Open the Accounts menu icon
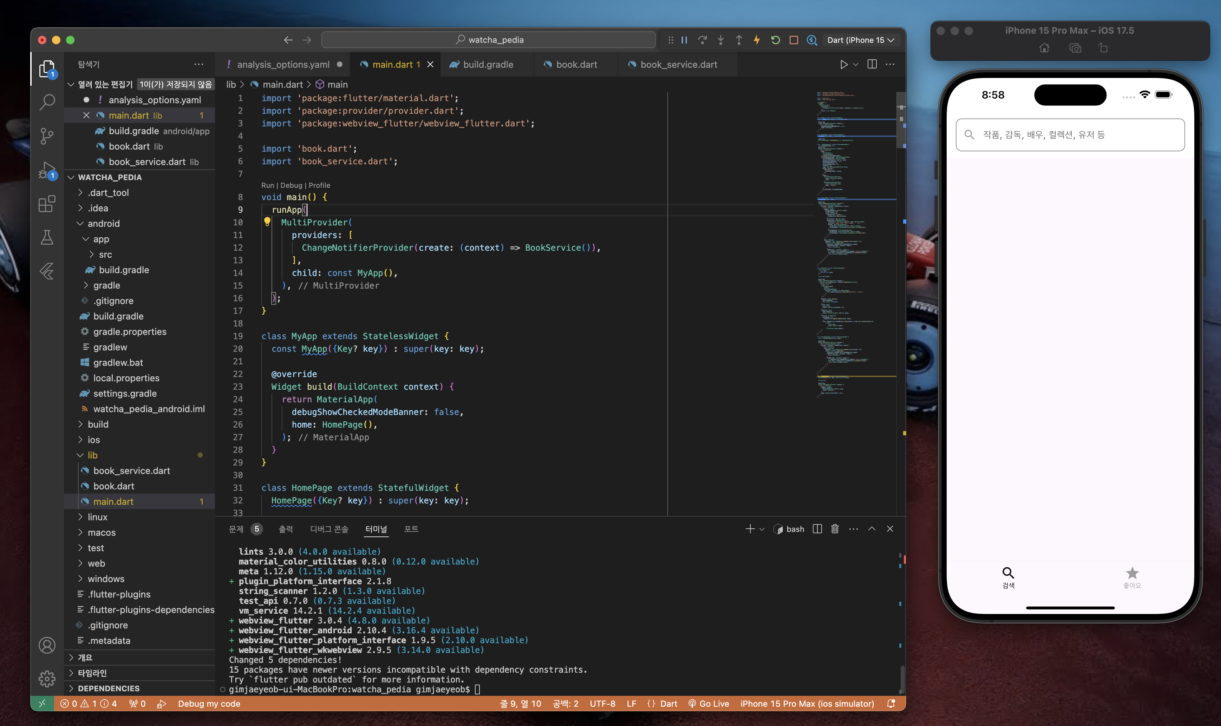This screenshot has height=726, width=1221. click(x=47, y=645)
